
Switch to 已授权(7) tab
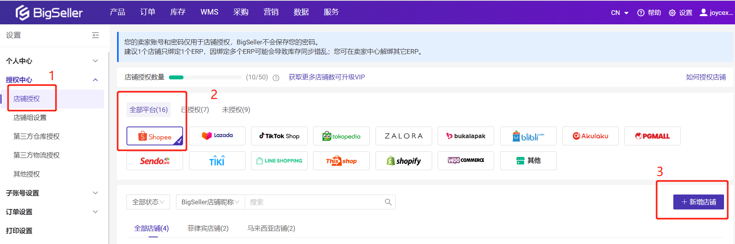[x=195, y=110]
